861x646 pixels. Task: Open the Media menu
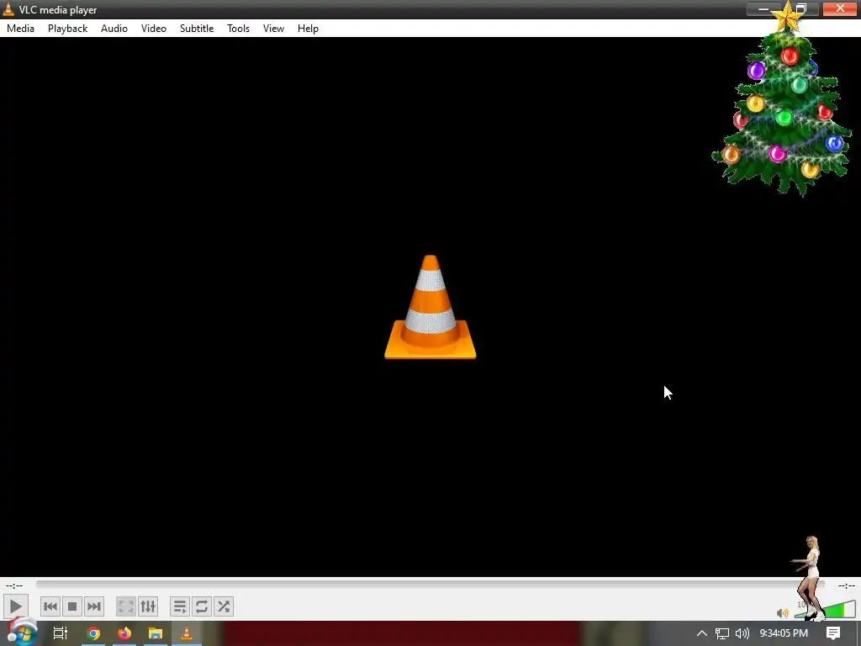click(x=20, y=29)
